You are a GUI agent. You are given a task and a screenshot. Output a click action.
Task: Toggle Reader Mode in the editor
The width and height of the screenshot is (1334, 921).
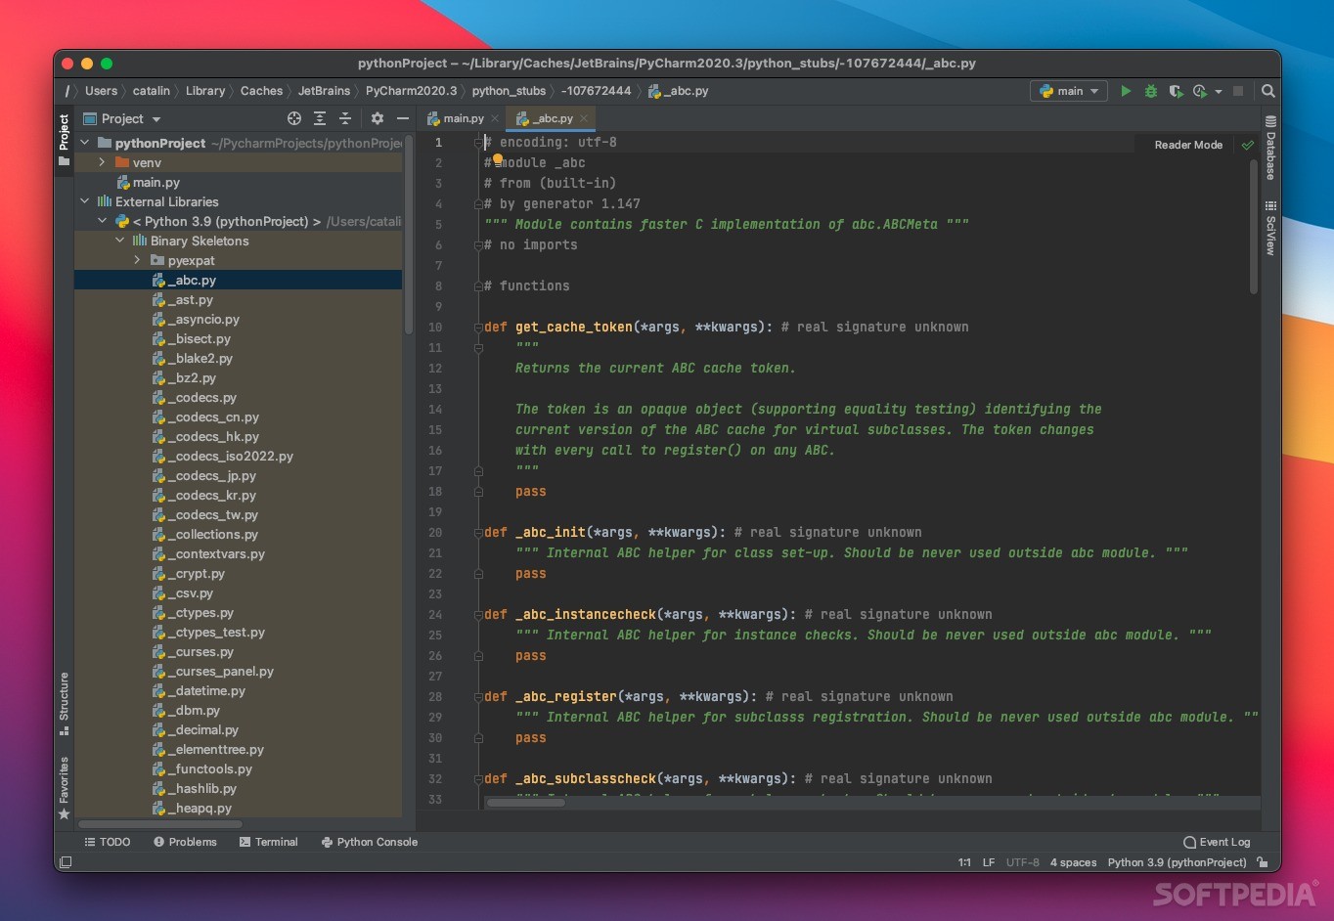pos(1186,145)
